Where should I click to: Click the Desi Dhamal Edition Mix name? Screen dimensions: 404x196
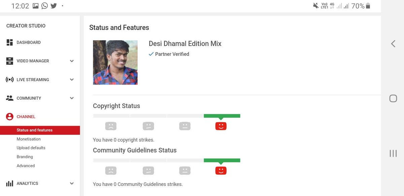point(185,44)
